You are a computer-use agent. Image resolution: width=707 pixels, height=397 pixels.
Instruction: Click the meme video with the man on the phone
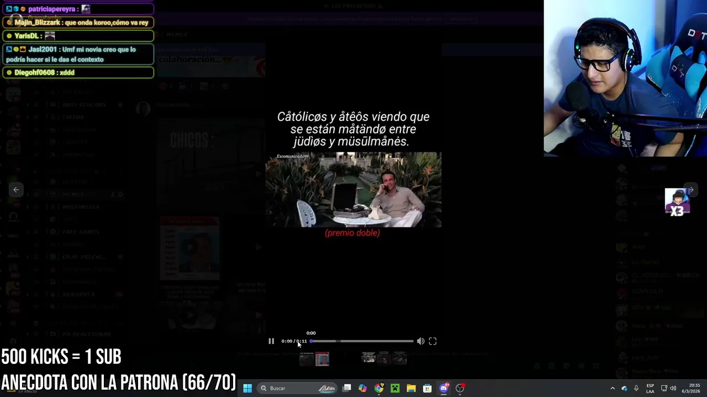click(353, 190)
